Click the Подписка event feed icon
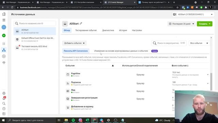The image size is (218, 123). [x=68, y=83]
